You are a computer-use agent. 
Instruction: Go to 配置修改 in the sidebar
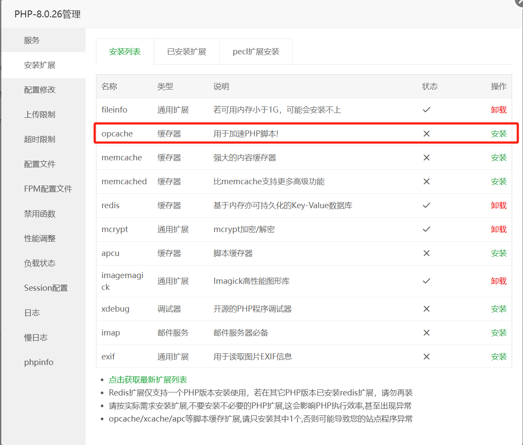pos(40,90)
